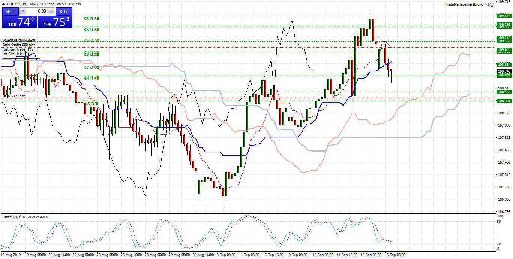Screen dimensions: 513x259
Task: Decrease lot volume with the down arrow
Action: click(x=24, y=12)
